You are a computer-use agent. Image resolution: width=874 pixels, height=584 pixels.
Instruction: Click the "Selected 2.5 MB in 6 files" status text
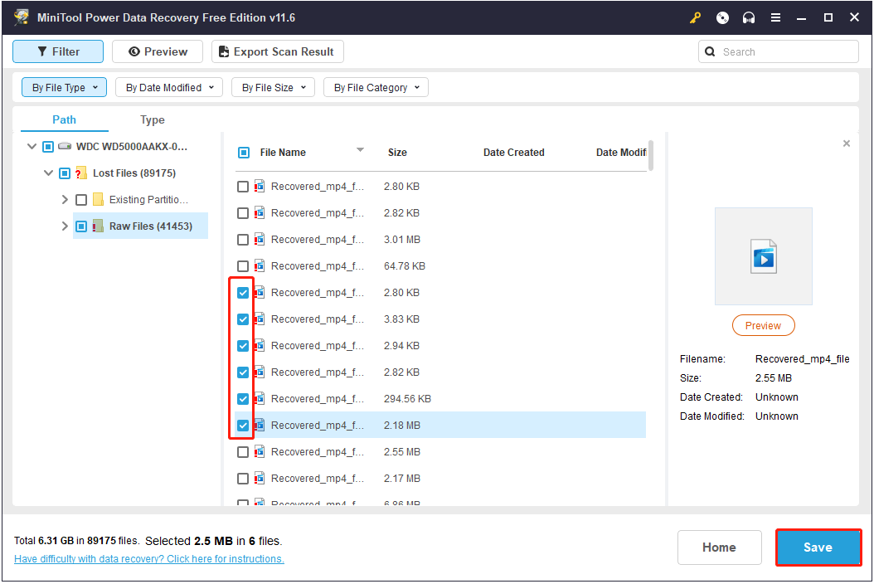(x=213, y=541)
